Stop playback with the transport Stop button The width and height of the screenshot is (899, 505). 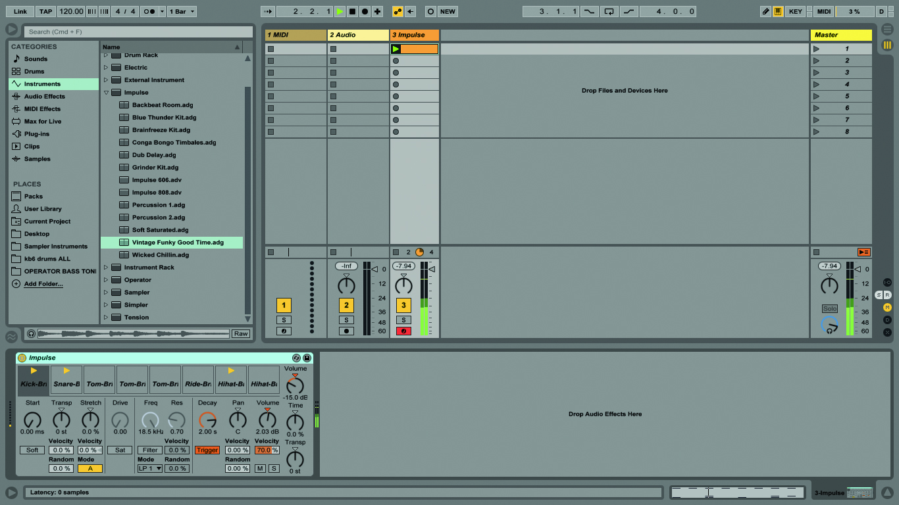point(352,11)
